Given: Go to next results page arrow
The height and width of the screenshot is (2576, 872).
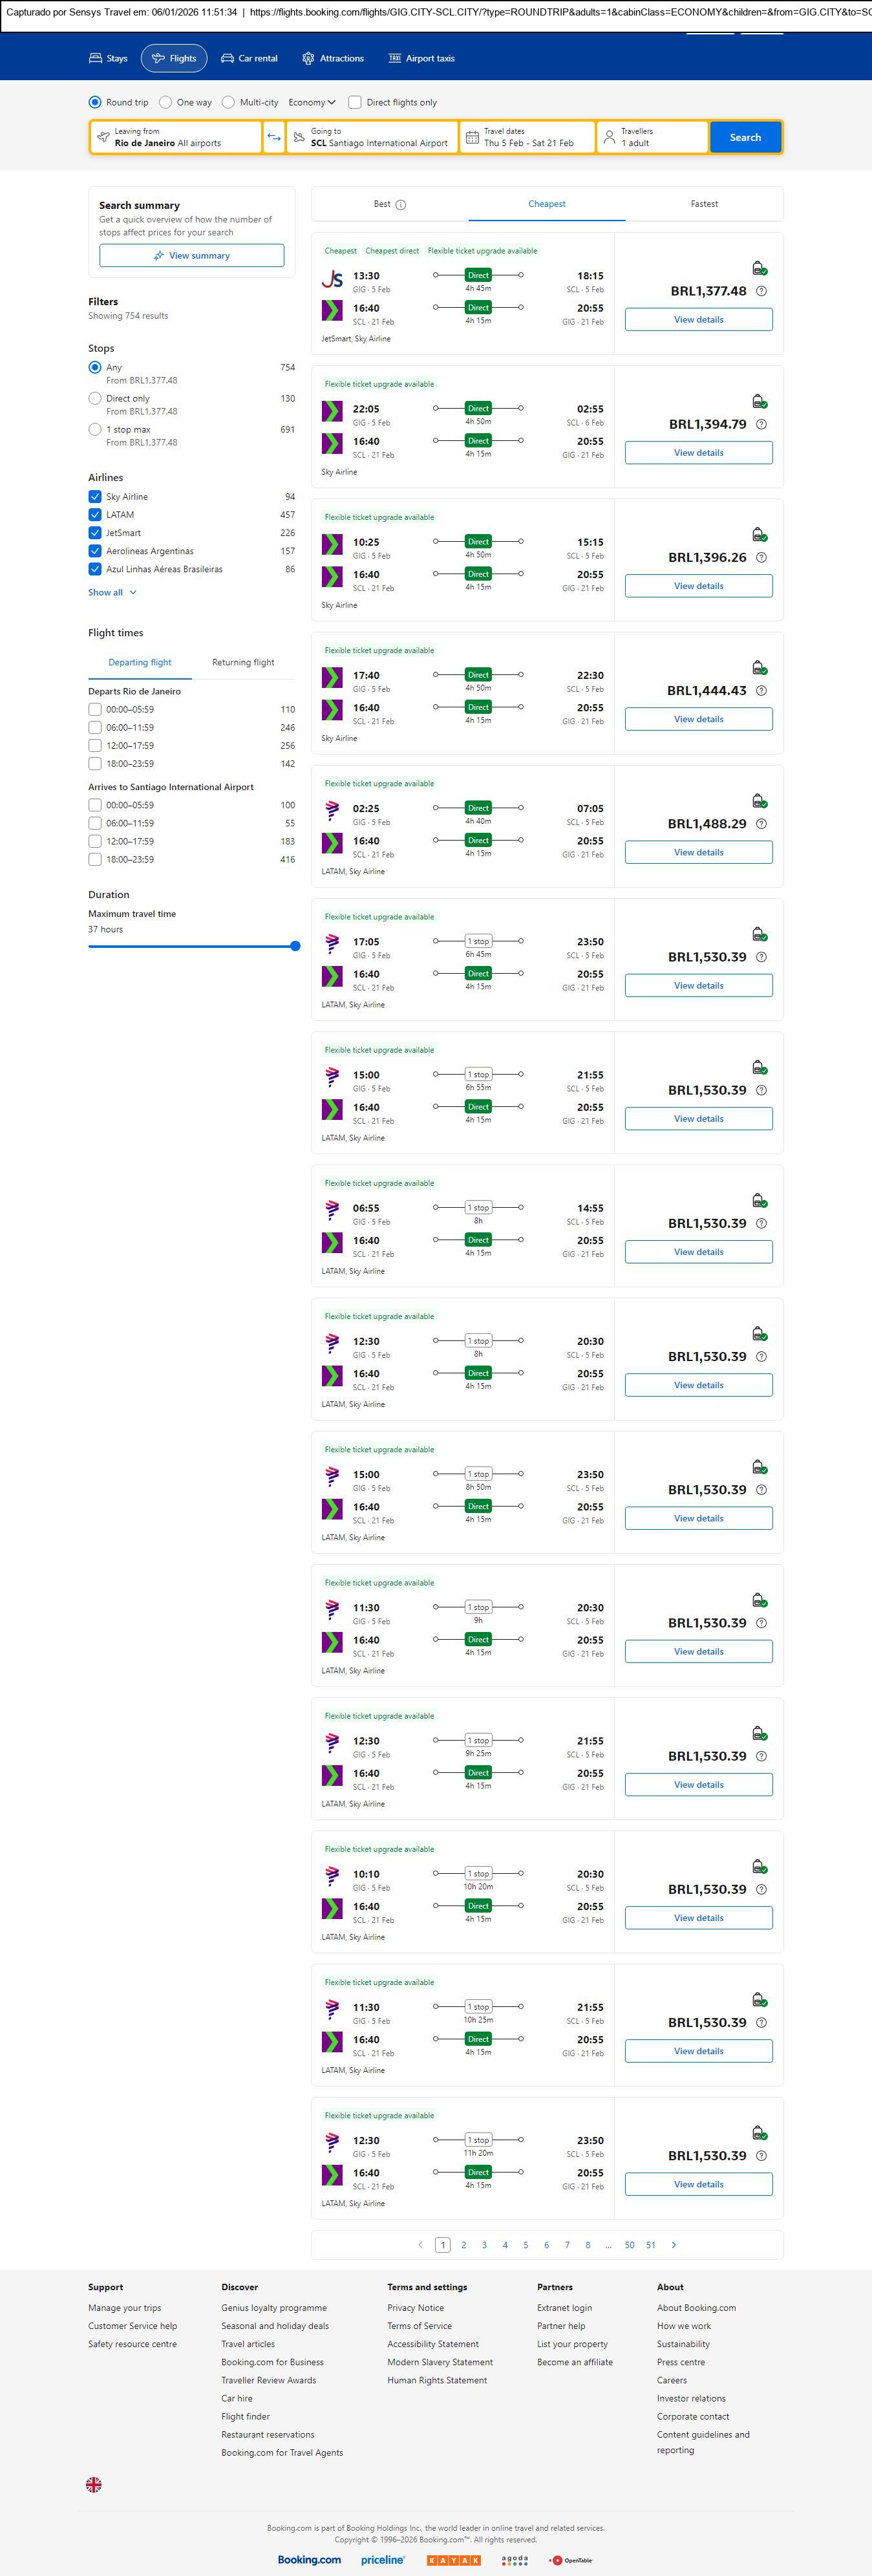Looking at the screenshot, I should 674,2245.
